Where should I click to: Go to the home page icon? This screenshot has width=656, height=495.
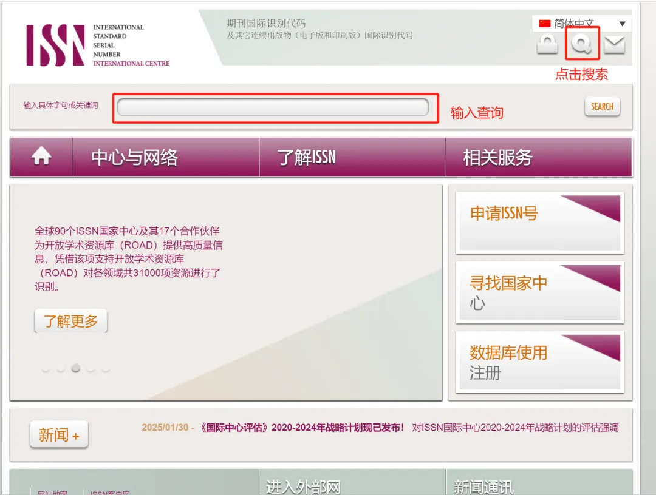click(x=41, y=157)
